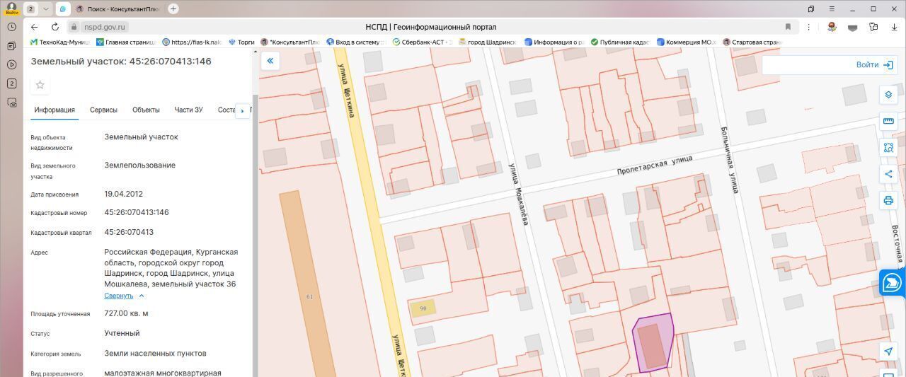The width and height of the screenshot is (906, 377).
Task: Click cadastral number 45:26:070413:146 value
Action: click(137, 212)
